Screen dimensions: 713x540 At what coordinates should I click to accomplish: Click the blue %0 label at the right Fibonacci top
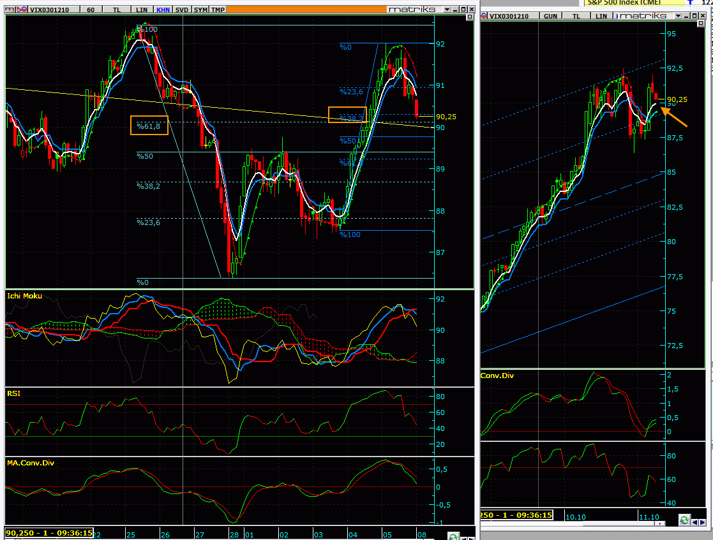pos(345,47)
